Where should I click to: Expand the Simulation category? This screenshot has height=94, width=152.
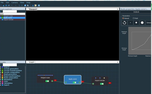tap(1, 80)
